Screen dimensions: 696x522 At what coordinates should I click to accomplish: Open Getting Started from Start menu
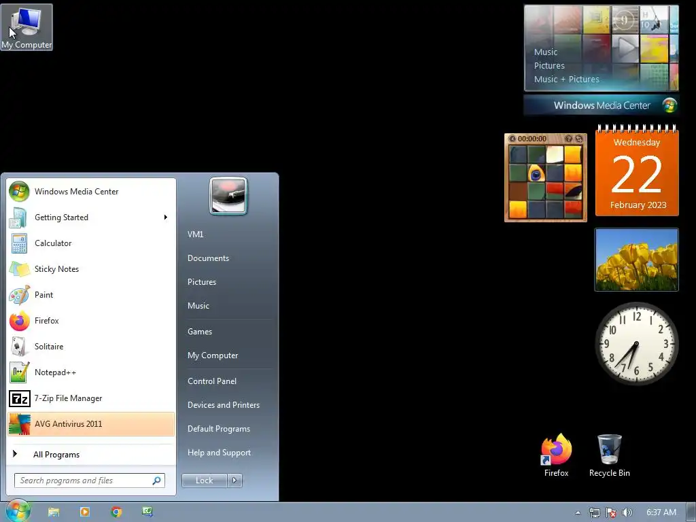point(91,217)
